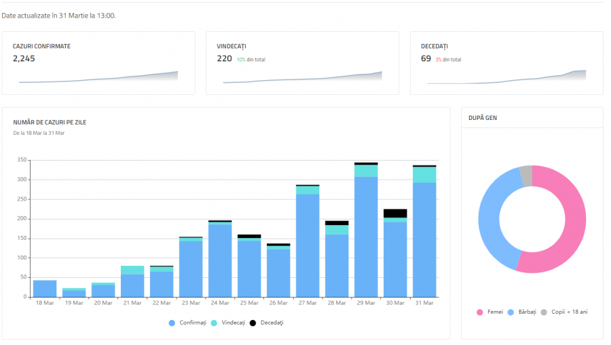The width and height of the screenshot is (611, 345).
Task: Toggle the Confirmați legend series
Action: [187, 323]
